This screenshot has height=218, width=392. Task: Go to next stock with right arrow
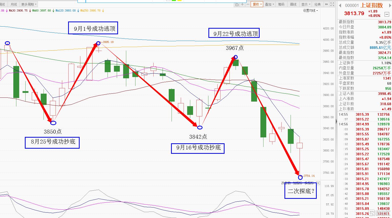390,5
